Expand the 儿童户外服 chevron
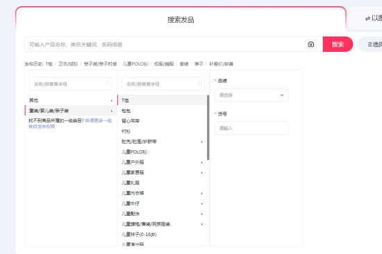This screenshot has width=382, height=254. tap(201, 163)
